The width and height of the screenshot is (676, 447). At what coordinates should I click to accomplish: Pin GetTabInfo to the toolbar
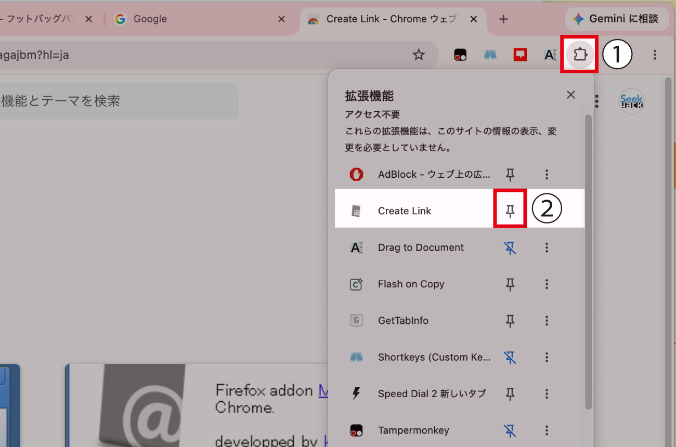click(x=510, y=321)
